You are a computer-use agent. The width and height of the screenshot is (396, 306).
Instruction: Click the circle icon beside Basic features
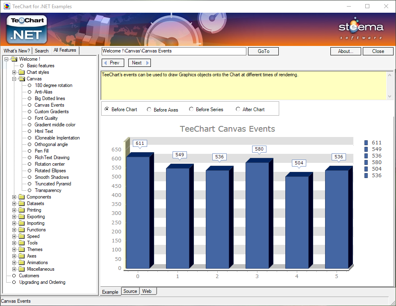(x=22, y=66)
